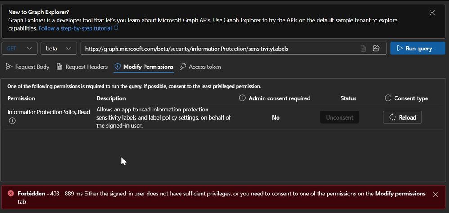The width and height of the screenshot is (449, 213).
Task: Dismiss the Forbidden 403 error banner
Action: click(435, 195)
